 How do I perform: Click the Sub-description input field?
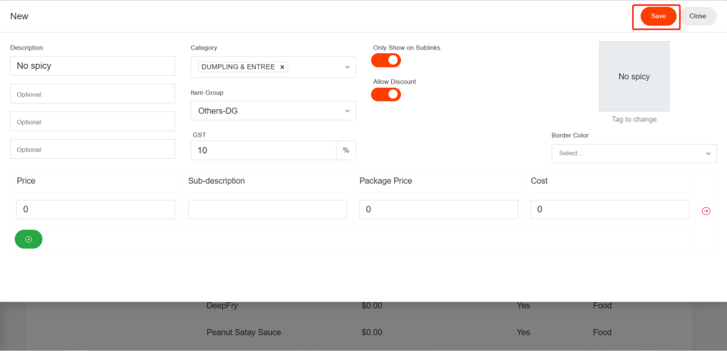click(x=268, y=210)
